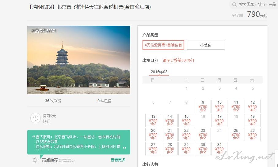Choose departure date March 20
278x167 pixels.
(153, 135)
